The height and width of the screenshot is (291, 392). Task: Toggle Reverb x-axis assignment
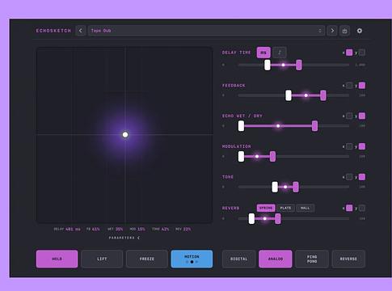pyautogui.click(x=349, y=208)
